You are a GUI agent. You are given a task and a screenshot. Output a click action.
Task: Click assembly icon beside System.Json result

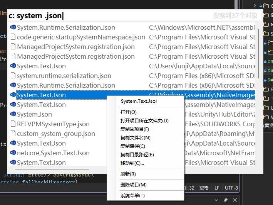(x=13, y=114)
